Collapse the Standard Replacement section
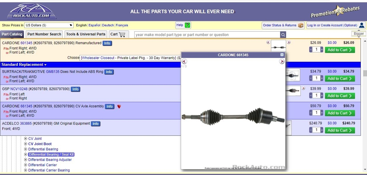This screenshot has height=175, width=367. 24,65
